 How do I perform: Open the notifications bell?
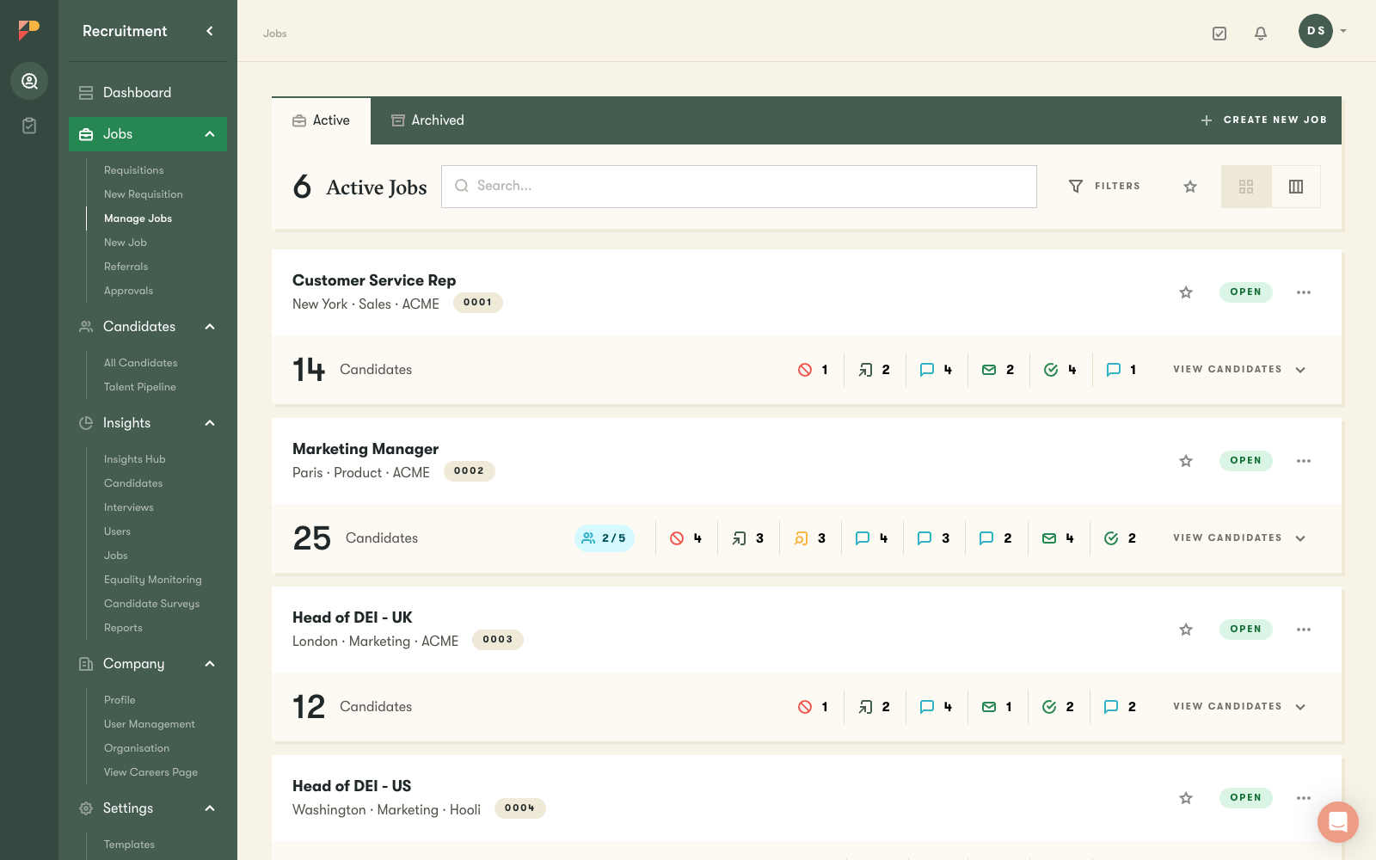coord(1261,34)
